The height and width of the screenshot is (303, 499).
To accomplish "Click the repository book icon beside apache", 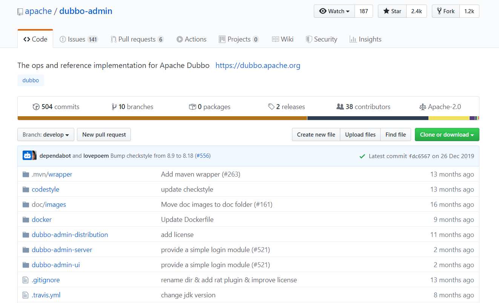I will pyautogui.click(x=20, y=12).
